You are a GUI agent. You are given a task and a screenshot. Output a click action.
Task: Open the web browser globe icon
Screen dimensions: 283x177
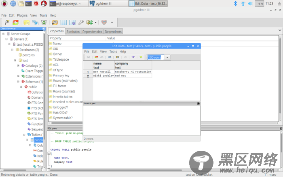(x=13, y=3)
